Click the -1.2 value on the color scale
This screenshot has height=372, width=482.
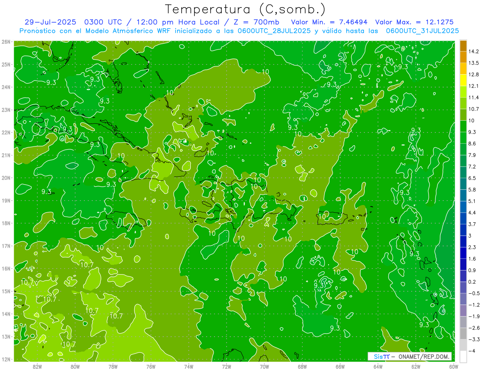474,305
